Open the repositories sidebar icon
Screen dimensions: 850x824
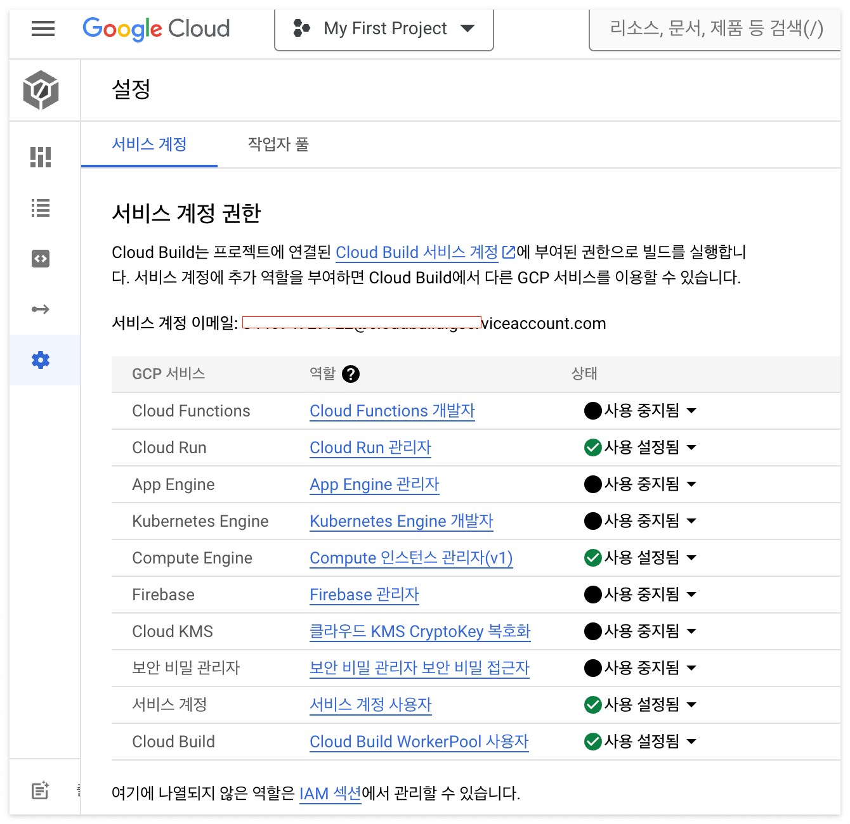tap(41, 259)
